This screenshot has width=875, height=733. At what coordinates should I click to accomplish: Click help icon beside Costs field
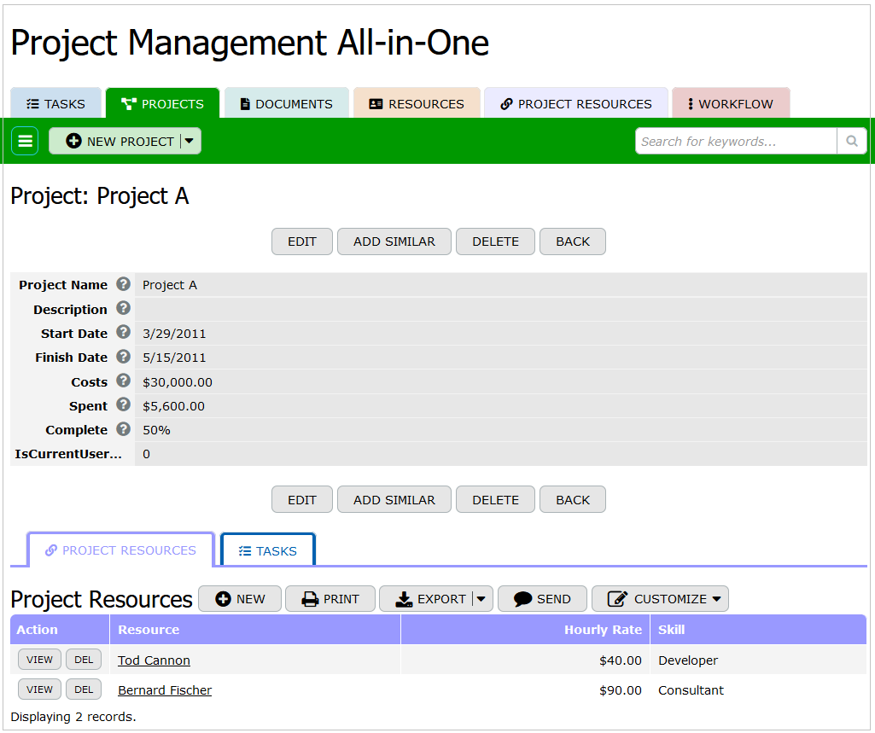(x=124, y=381)
